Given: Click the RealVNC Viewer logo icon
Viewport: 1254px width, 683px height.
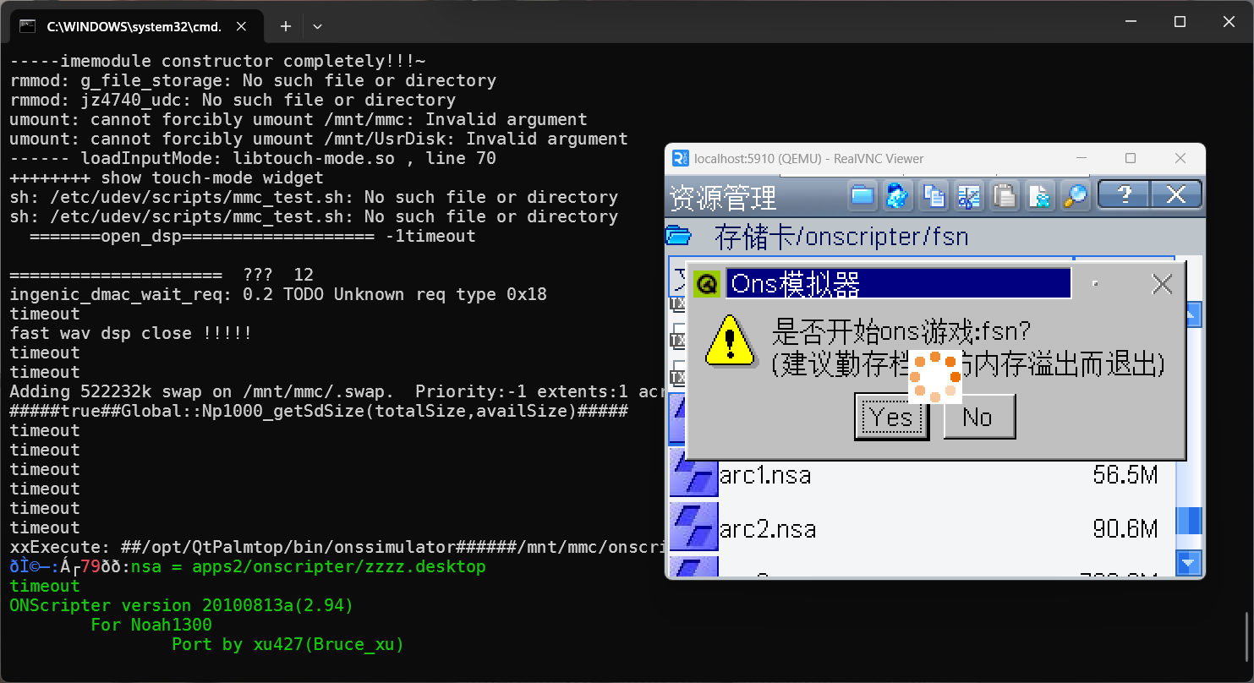Looking at the screenshot, I should 680,158.
